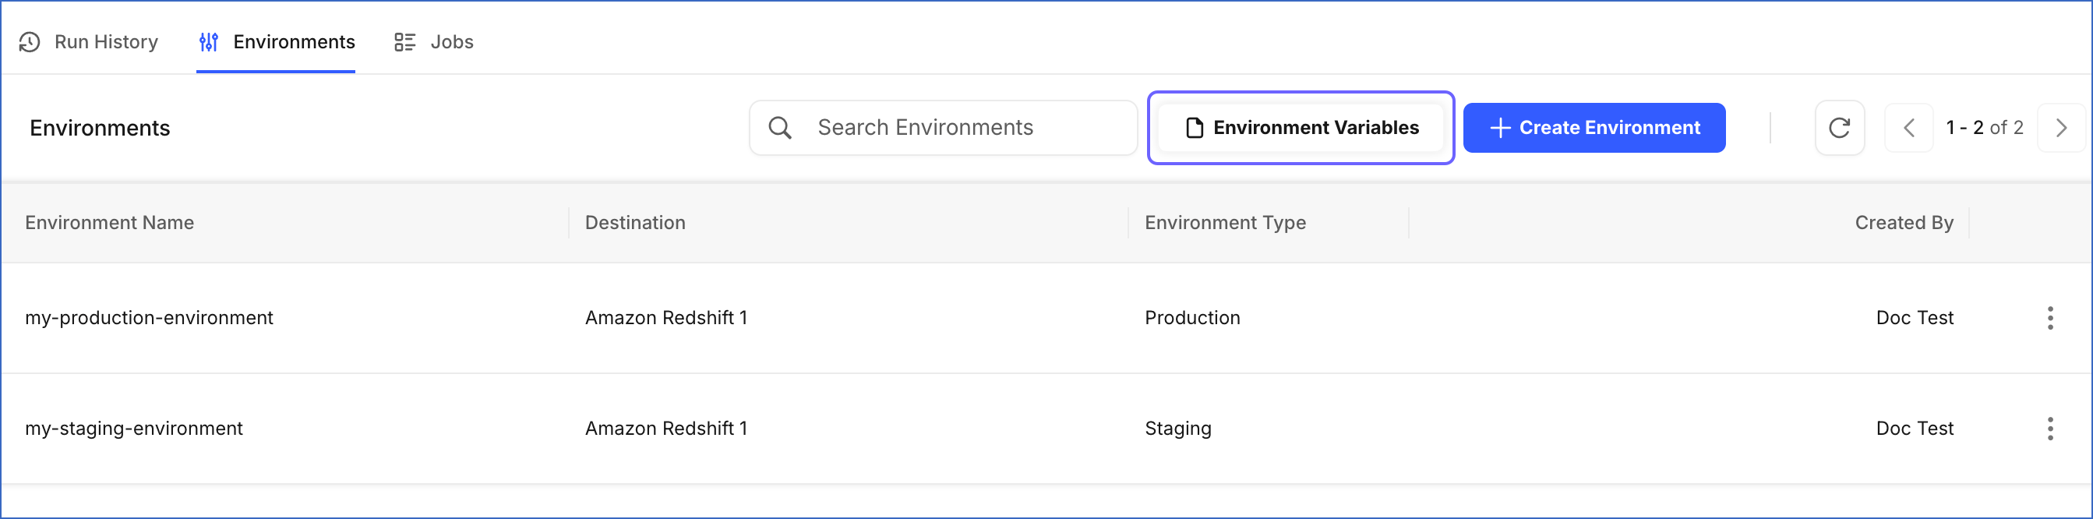Click the magnifier search icon

click(x=780, y=128)
